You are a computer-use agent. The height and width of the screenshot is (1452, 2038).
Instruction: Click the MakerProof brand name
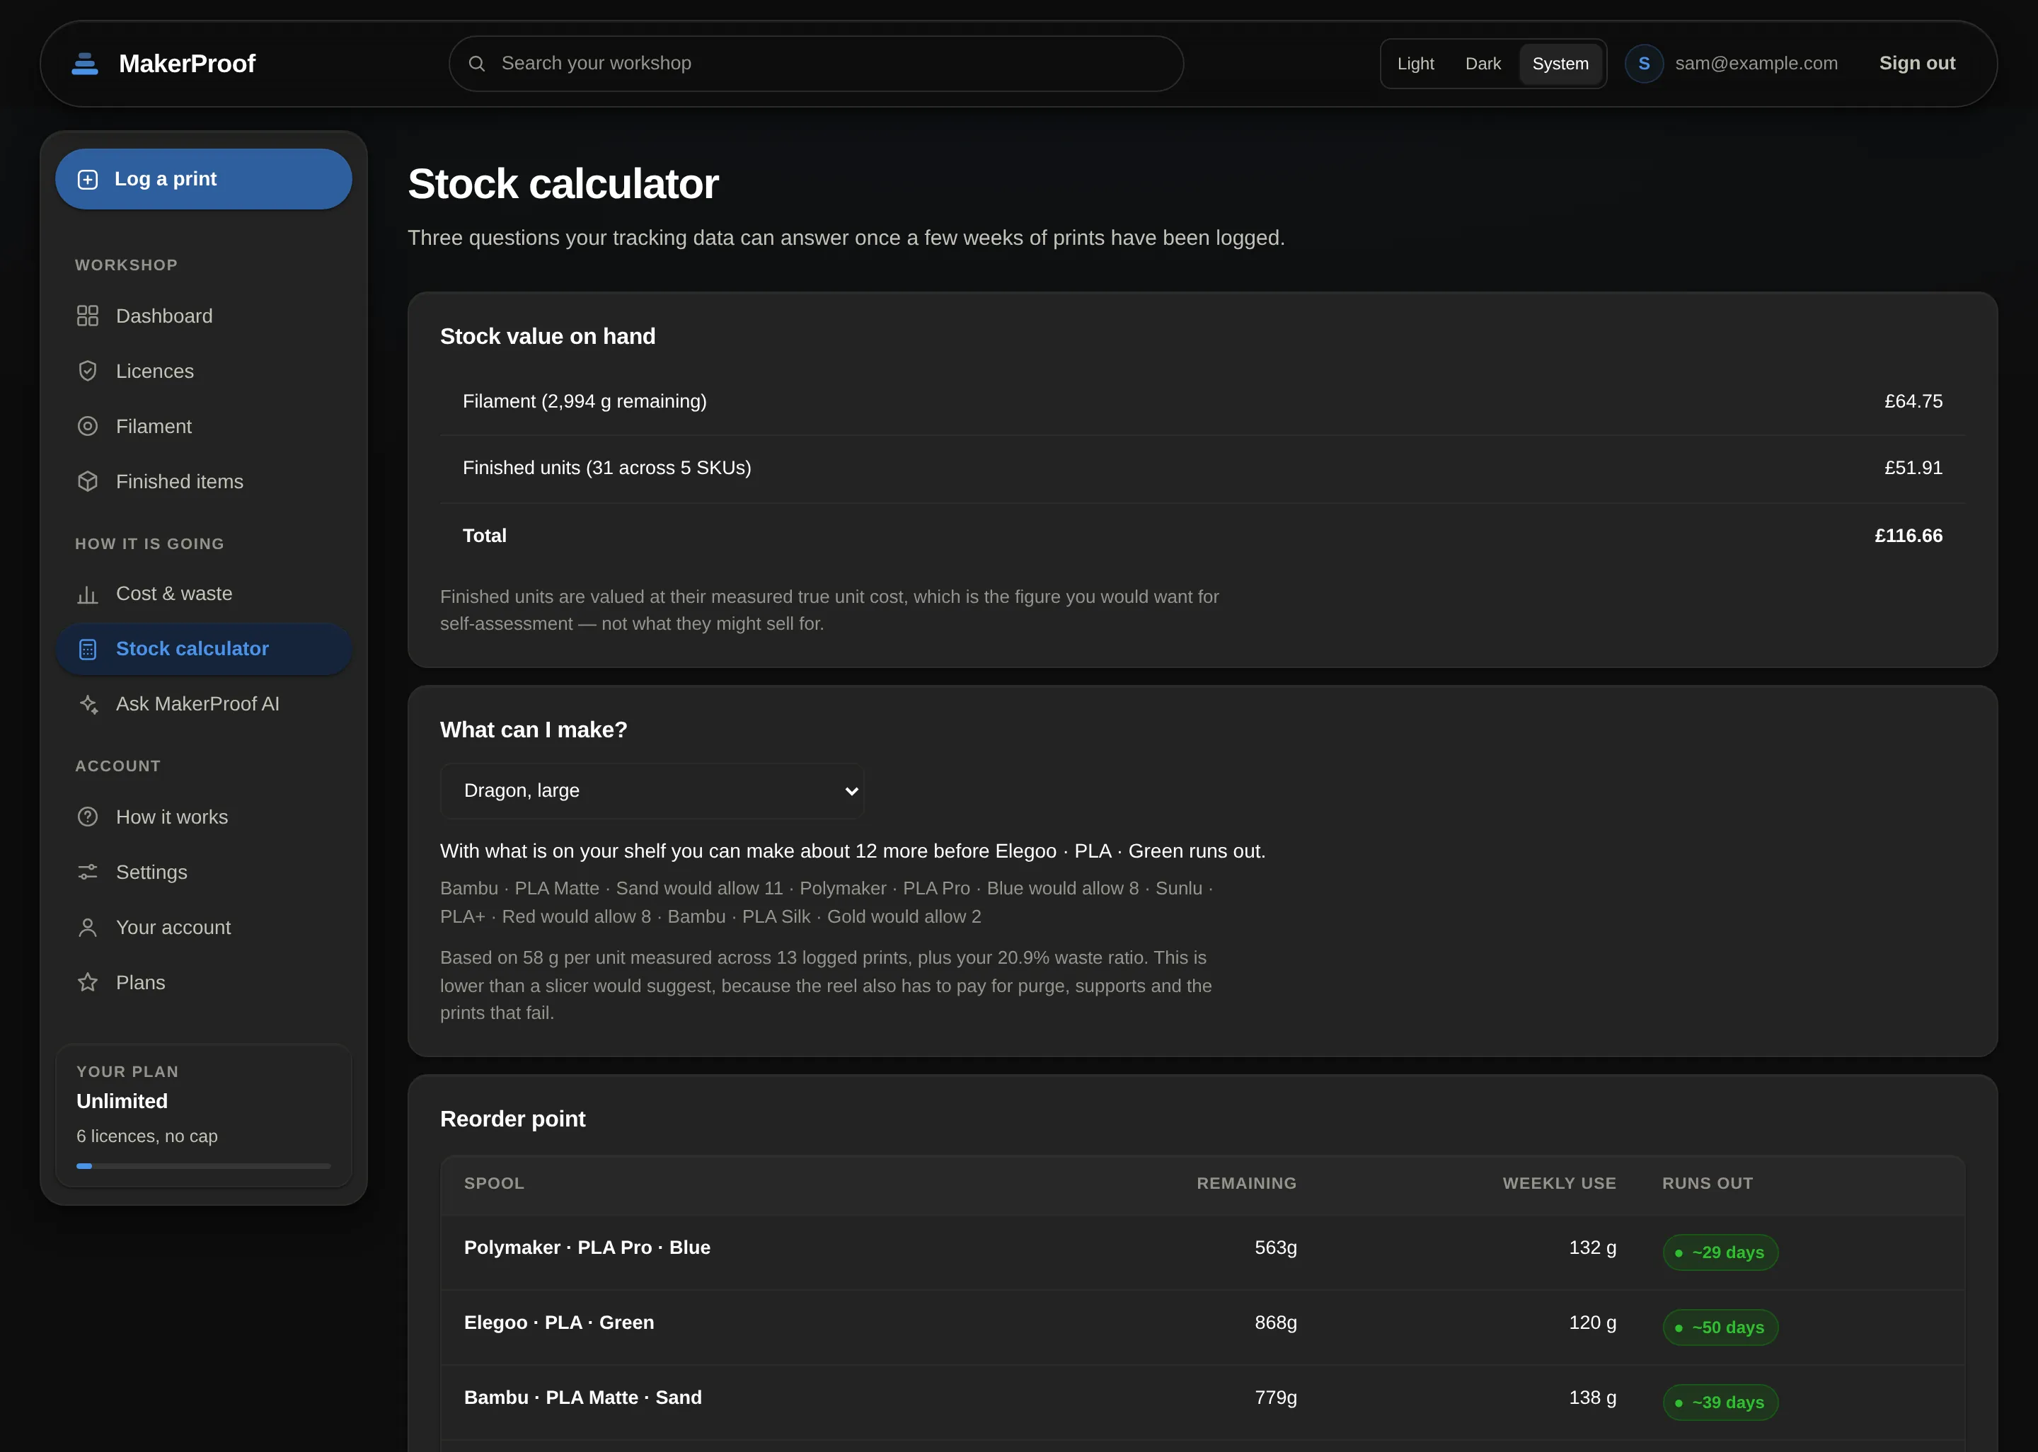point(187,64)
